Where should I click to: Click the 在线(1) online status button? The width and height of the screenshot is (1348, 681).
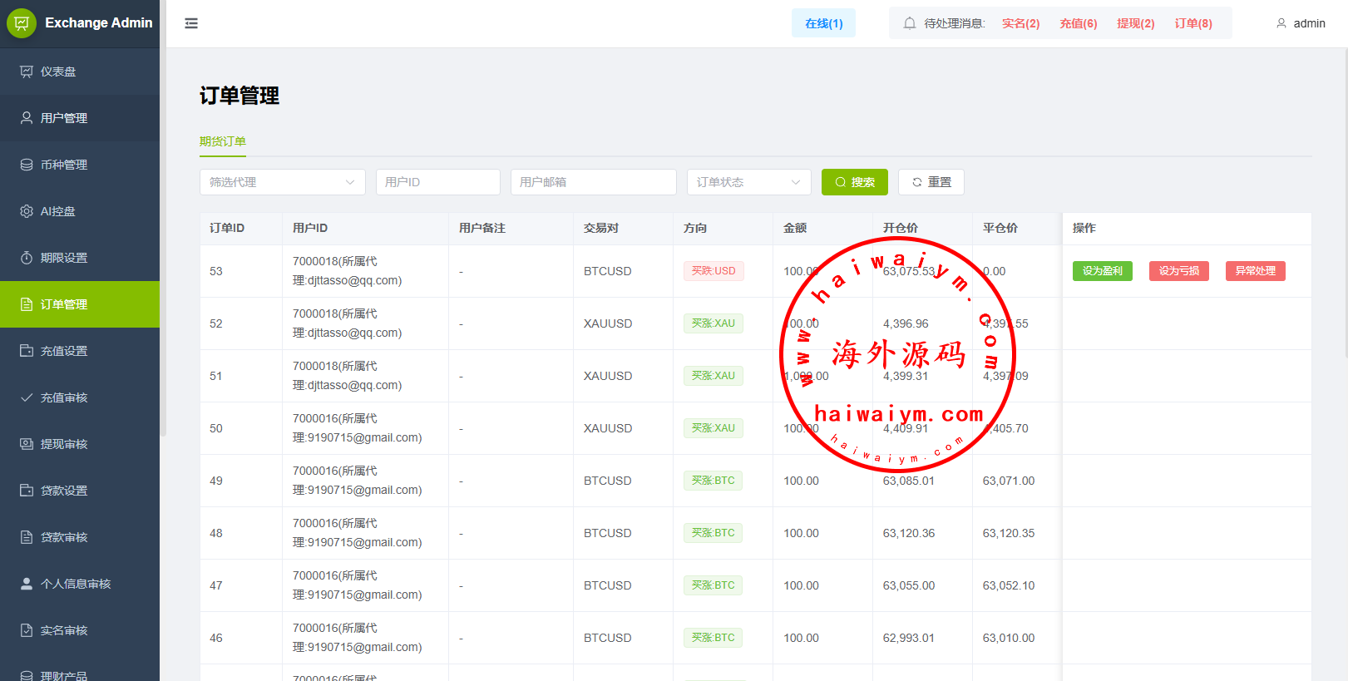pyautogui.click(x=823, y=23)
